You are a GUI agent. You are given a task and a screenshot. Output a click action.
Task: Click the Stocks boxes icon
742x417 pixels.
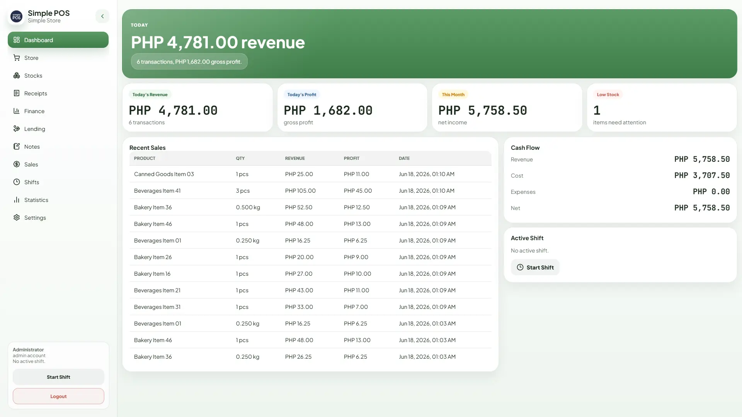17,75
